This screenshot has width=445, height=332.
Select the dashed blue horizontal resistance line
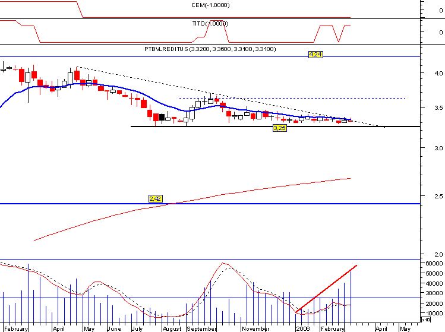[292, 98]
